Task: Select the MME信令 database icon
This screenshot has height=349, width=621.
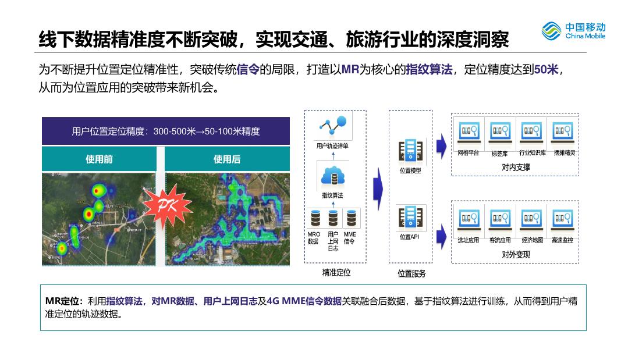Action: click(x=351, y=218)
